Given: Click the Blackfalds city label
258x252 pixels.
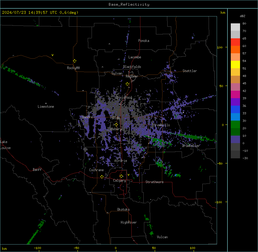Looking at the screenshot, I should 132,67.
